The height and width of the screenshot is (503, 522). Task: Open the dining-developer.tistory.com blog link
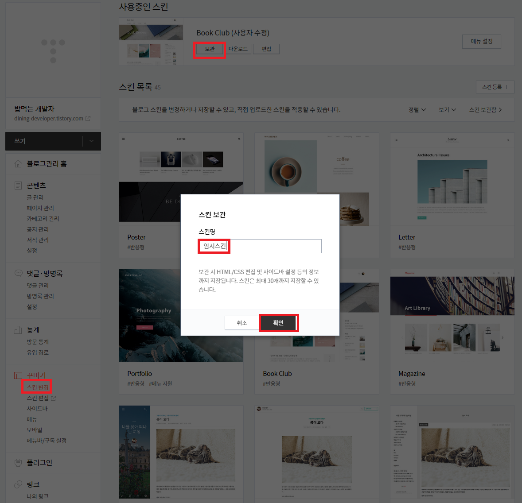[x=49, y=118]
